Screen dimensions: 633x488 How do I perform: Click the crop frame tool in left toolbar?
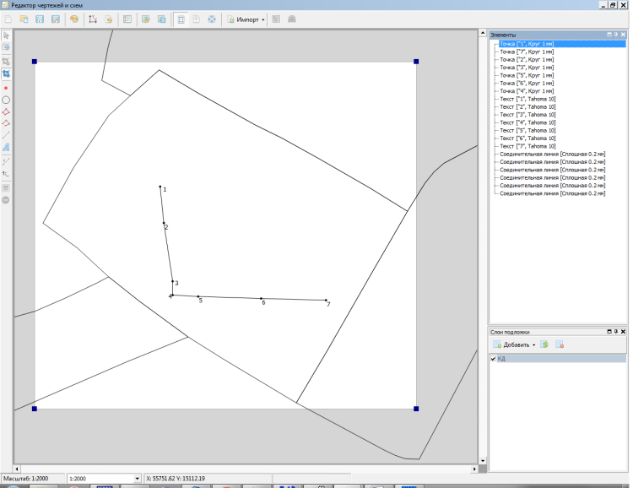6,73
